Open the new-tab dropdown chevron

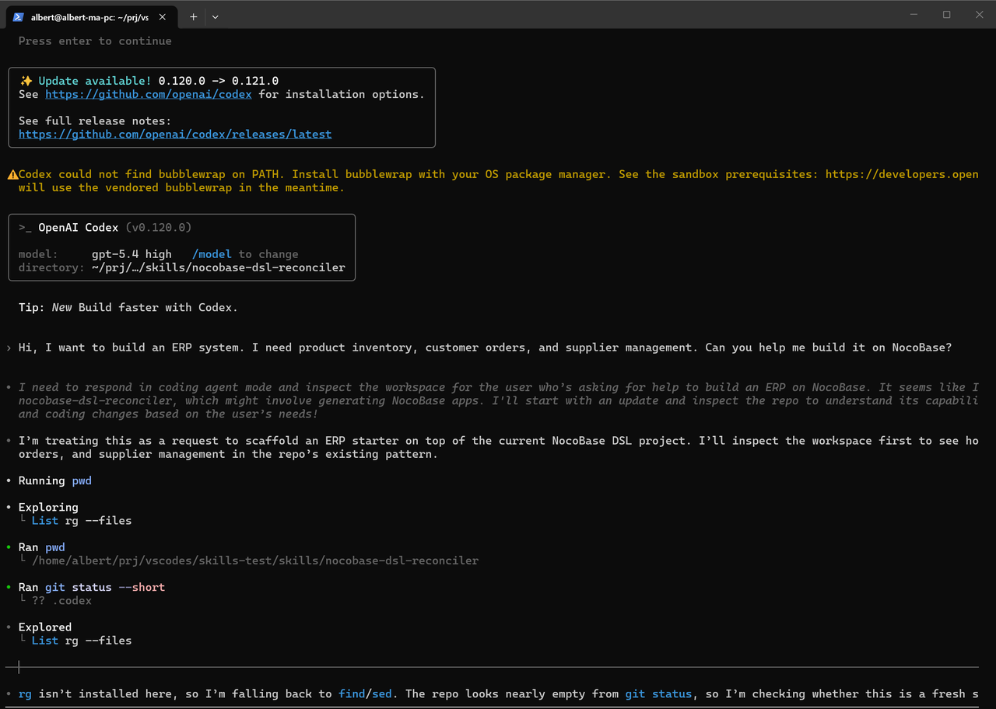tap(215, 16)
